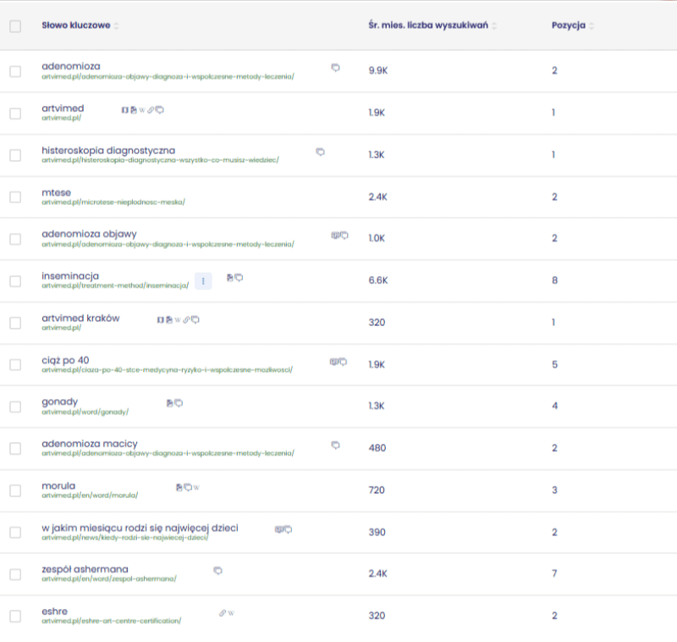Open the three-dot menu for inseminacja
Screen dimensions: 677x642
[x=203, y=281]
